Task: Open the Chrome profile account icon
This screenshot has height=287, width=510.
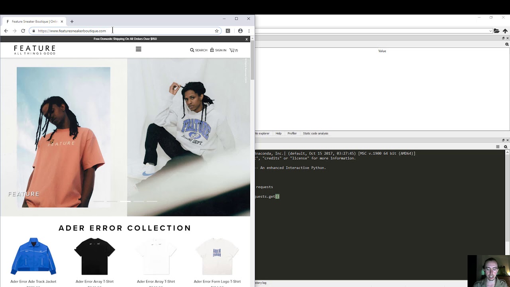Action: (x=240, y=31)
